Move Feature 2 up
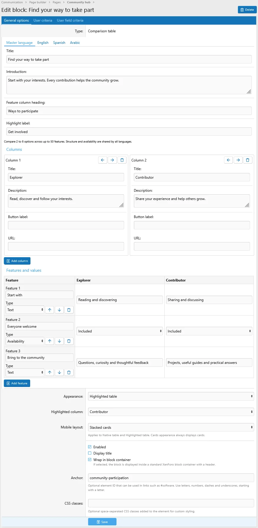258x528 pixels. (50, 341)
